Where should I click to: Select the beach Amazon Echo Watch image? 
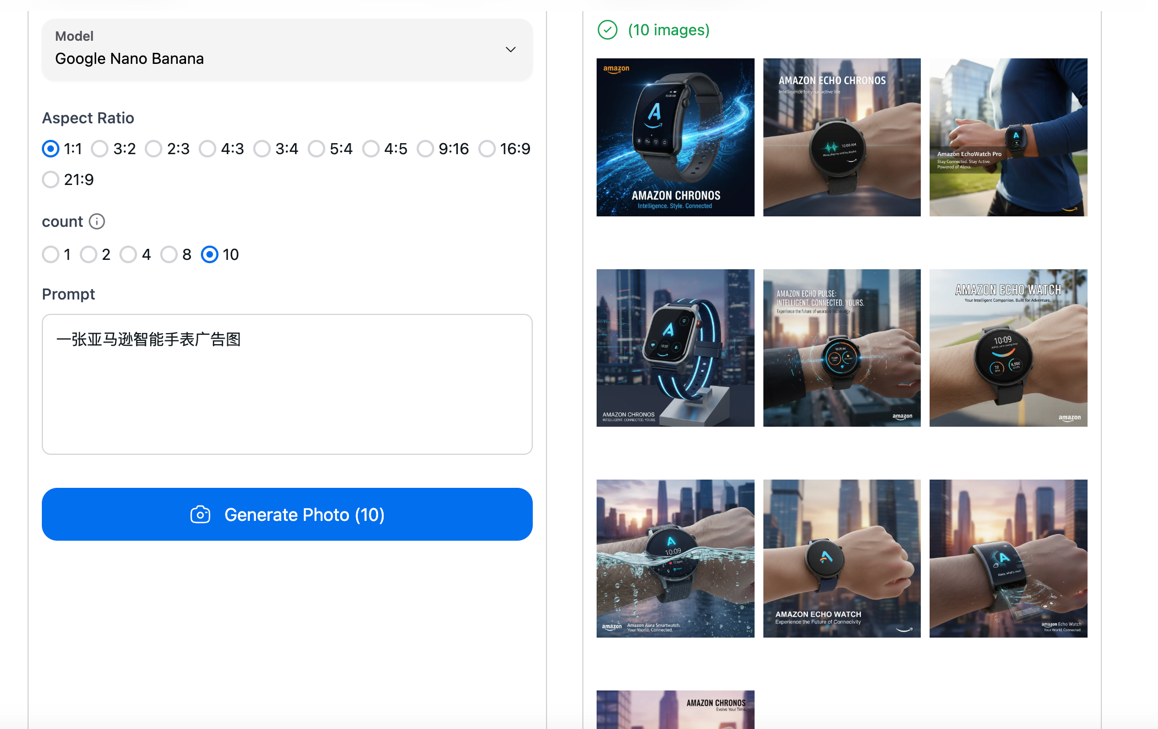pos(1008,347)
